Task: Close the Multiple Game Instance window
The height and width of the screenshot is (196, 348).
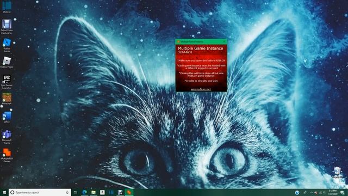Action: (x=224, y=41)
